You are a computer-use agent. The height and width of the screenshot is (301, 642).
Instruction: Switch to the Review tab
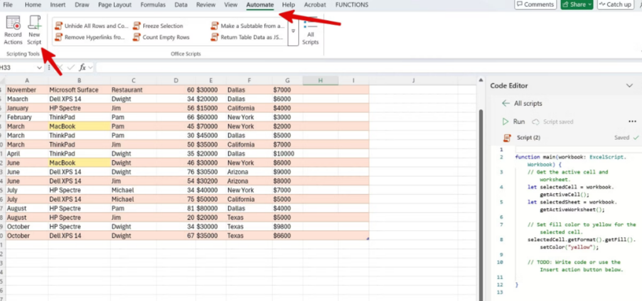206,5
